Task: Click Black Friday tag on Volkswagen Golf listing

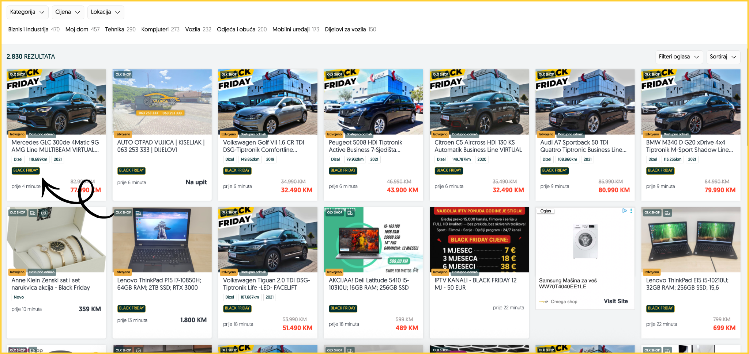Action: [x=237, y=170]
